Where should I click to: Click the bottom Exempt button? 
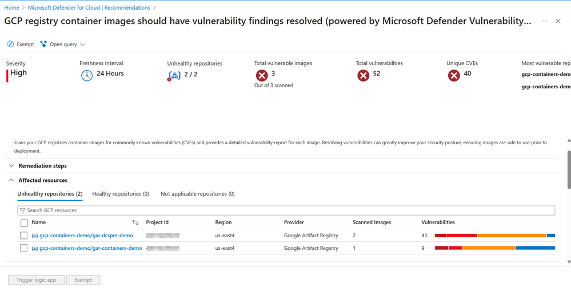coord(83,280)
